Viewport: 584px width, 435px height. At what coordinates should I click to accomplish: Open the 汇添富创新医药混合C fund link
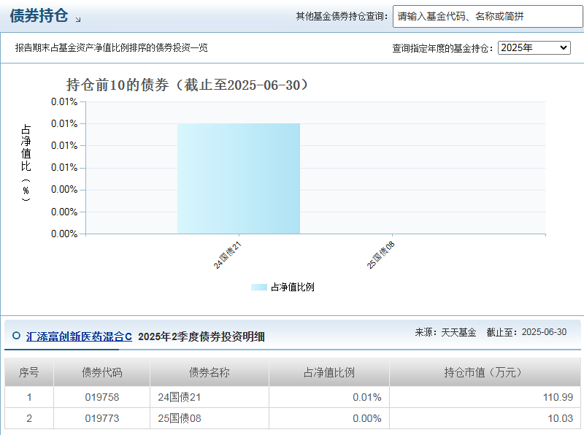point(79,336)
